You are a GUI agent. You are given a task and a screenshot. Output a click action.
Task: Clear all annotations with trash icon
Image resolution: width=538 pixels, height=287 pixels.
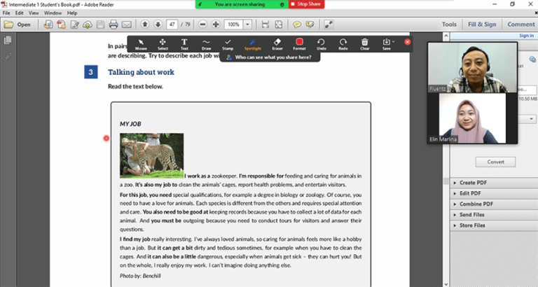[365, 44]
